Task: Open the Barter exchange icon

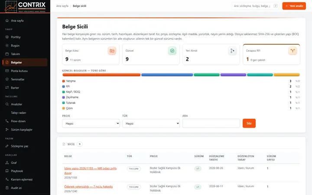Action: click(x=7, y=88)
